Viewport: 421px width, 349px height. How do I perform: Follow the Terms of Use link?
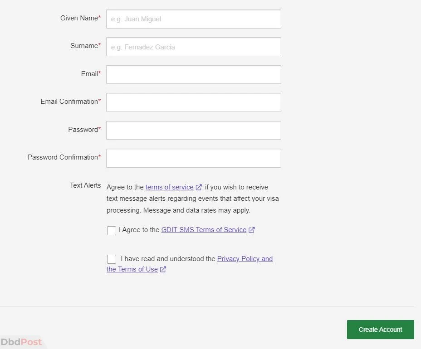132,269
